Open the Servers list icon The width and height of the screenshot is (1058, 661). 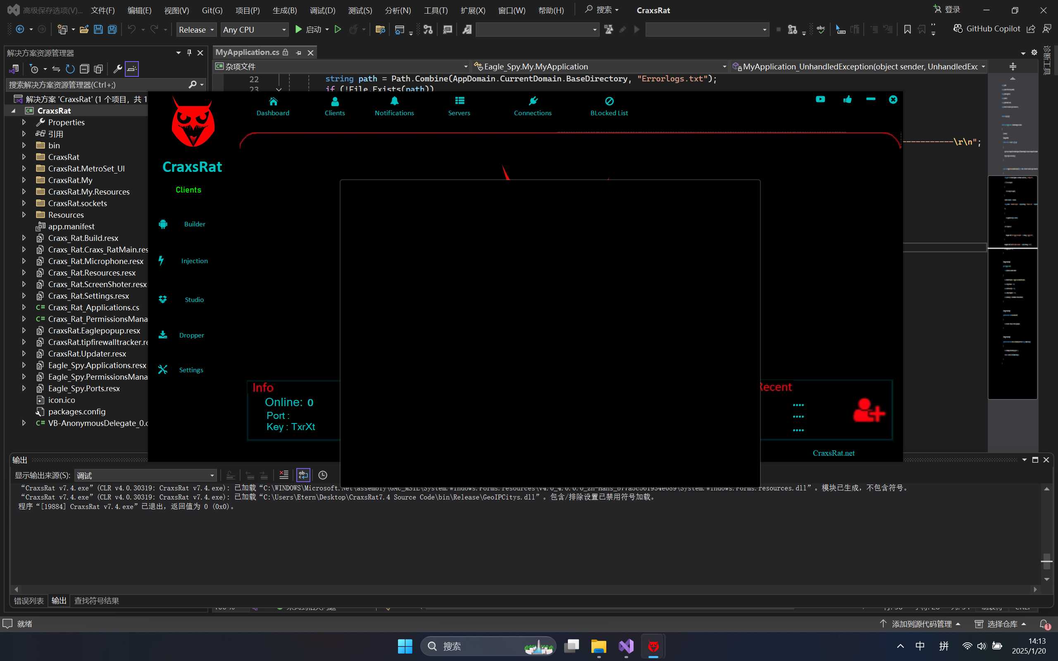[459, 101]
